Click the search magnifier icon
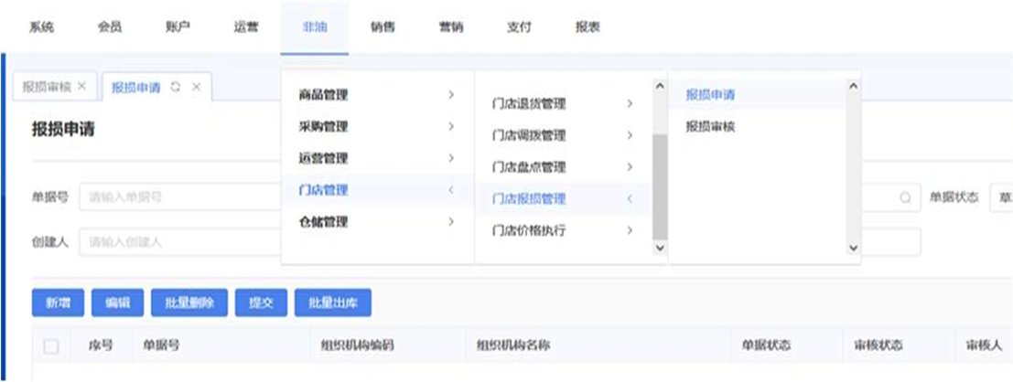 pyautogui.click(x=904, y=197)
